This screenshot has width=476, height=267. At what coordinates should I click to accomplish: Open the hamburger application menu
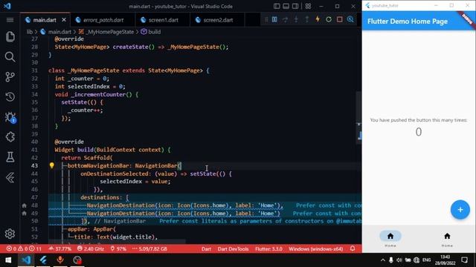[x=10, y=20]
